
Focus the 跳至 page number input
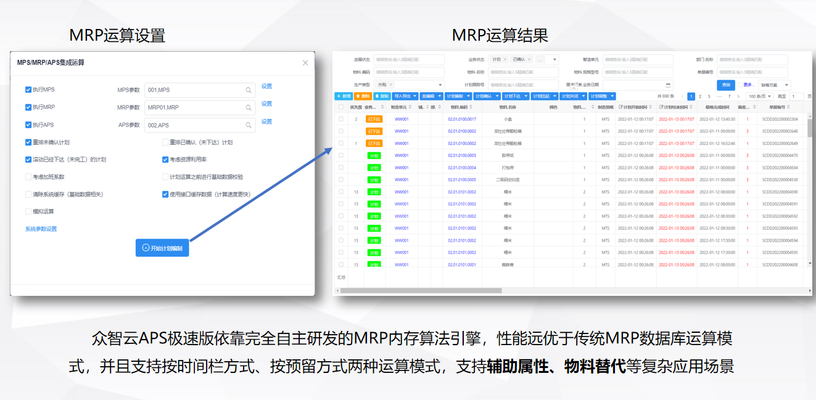[x=796, y=96]
